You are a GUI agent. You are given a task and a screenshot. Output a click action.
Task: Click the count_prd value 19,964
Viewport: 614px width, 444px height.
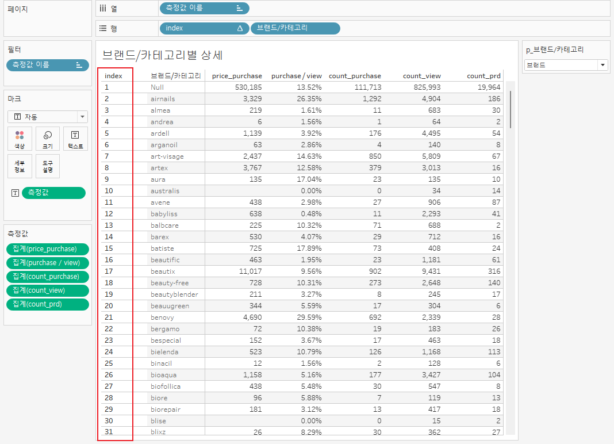point(489,87)
